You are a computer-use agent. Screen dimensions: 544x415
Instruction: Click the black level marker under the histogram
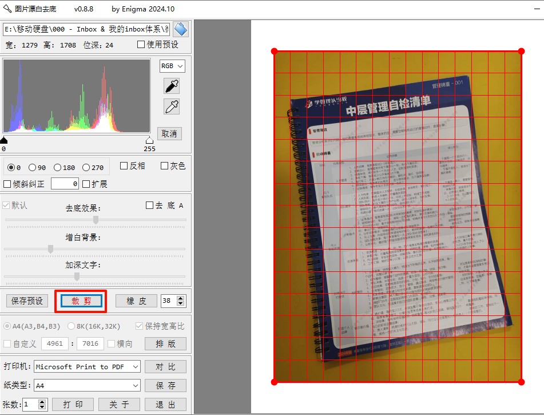point(4,140)
